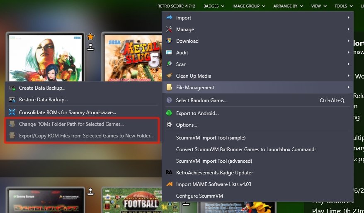364x213 pixels.
Task: Click joystick icon beside Demolish Fist cover
Action: [x=90, y=191]
